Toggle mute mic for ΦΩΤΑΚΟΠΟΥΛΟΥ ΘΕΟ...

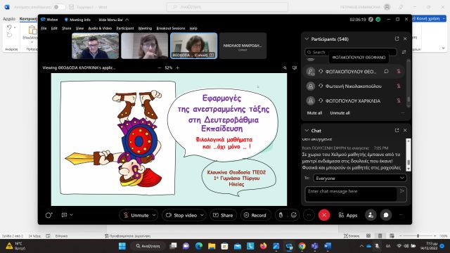[x=399, y=72]
